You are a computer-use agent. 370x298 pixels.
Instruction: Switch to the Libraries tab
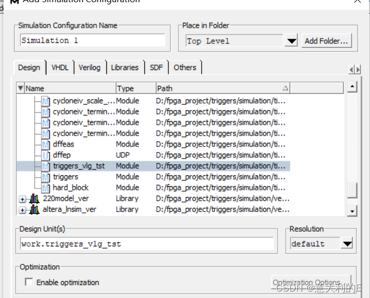click(125, 68)
